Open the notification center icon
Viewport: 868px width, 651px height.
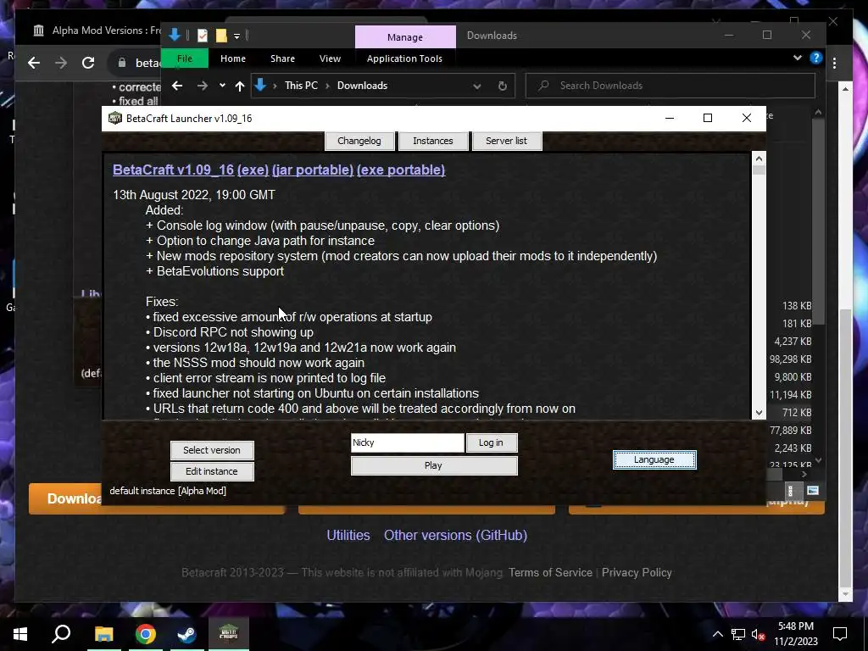[x=840, y=634]
